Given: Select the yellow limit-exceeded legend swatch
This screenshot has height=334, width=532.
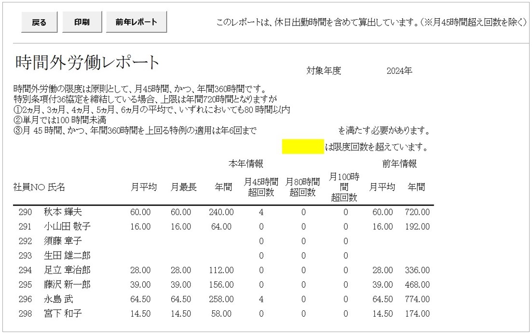Looking at the screenshot, I should click(x=303, y=147).
